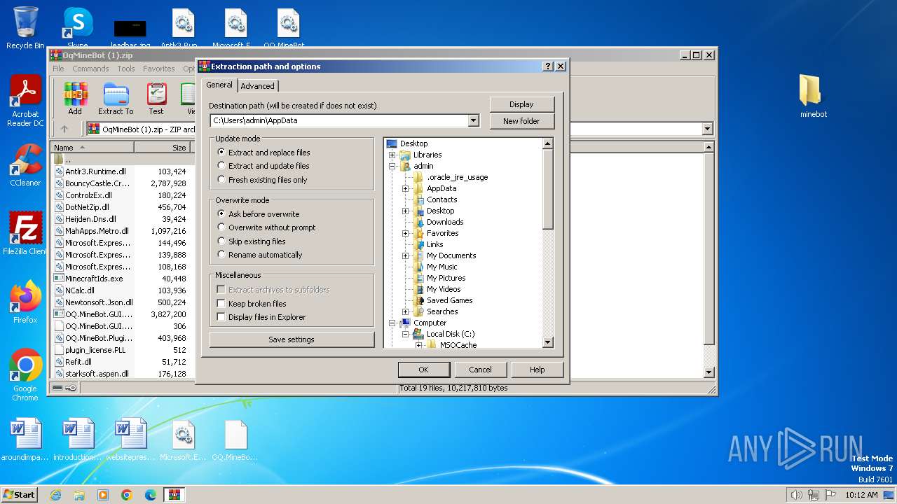897x504 pixels.
Task: Select Rename automatically
Action: [260, 255]
